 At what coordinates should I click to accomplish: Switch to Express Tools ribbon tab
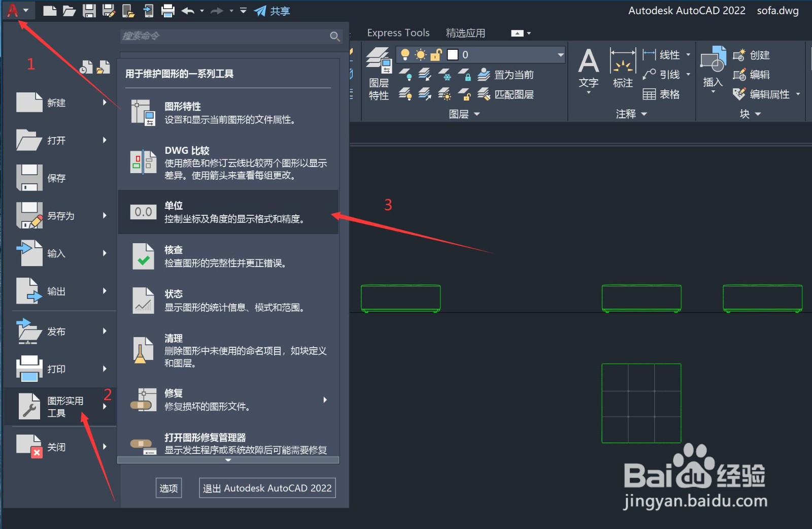pos(398,33)
